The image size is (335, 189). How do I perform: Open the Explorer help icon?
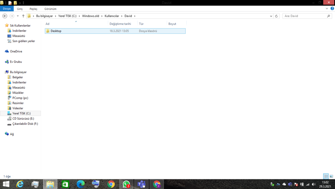click(x=332, y=9)
